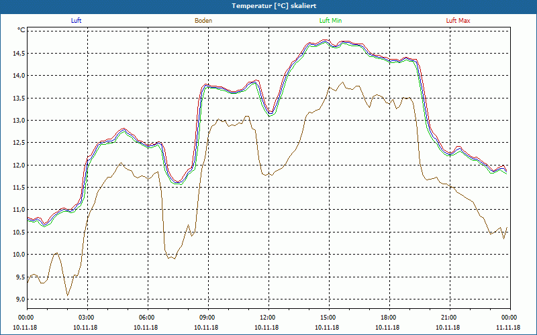Click the 11,5 y-axis value
This screenshot has height=335, width=537.
(19, 188)
